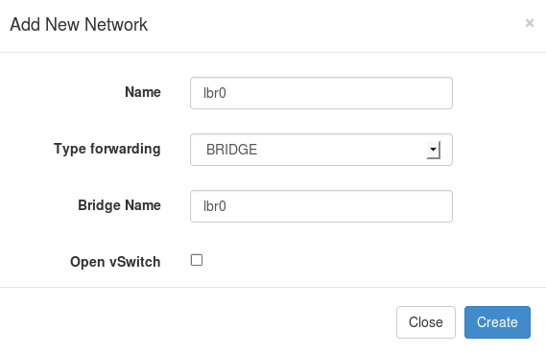Place cursor after lbr0 in Bridge Name
Screen dimensions: 546x354
click(x=227, y=206)
